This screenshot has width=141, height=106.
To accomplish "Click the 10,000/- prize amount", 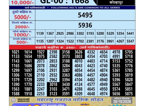I will coord(22,2).
